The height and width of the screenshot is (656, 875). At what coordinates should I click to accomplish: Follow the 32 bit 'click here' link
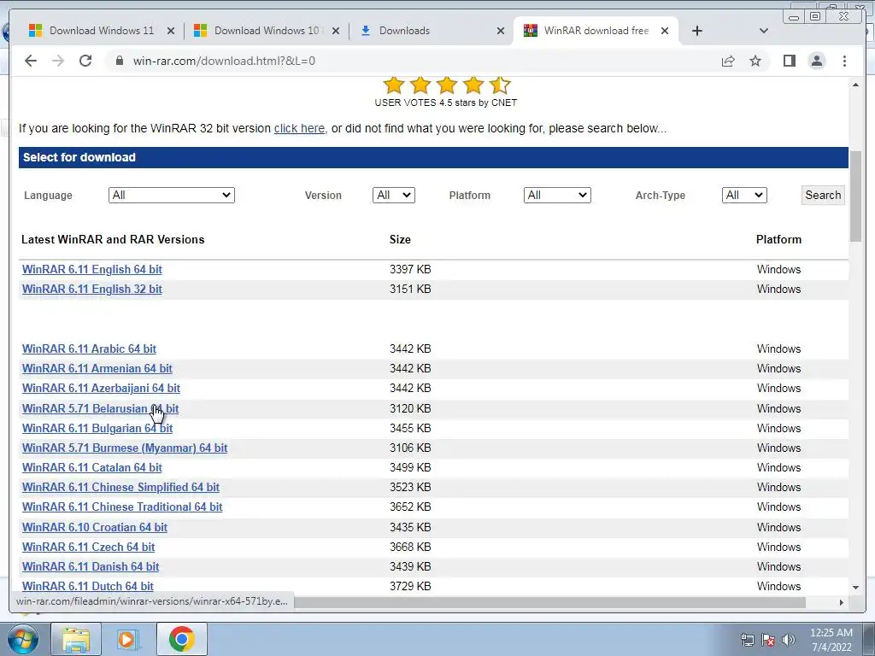tap(299, 128)
